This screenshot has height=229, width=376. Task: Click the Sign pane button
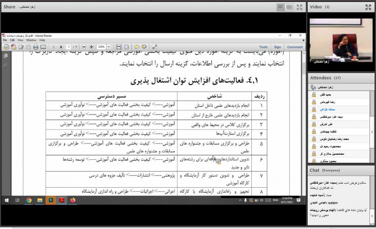(x=277, y=47)
